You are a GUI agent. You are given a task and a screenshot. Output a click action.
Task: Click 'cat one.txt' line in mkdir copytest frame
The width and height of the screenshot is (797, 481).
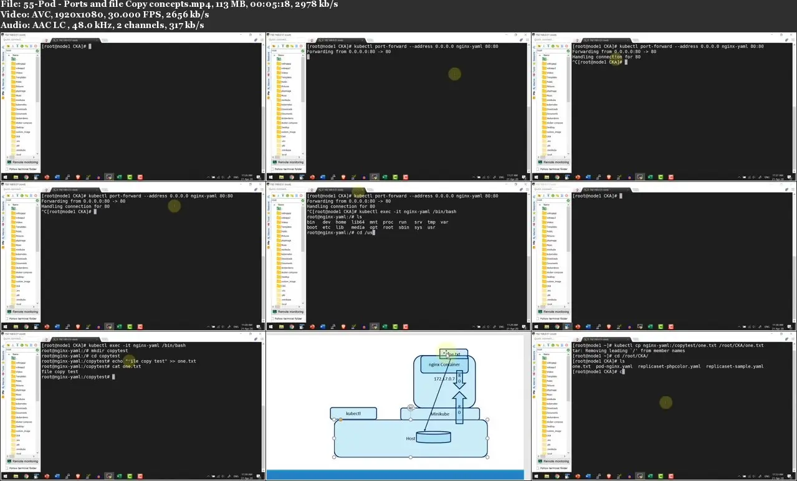click(x=92, y=366)
